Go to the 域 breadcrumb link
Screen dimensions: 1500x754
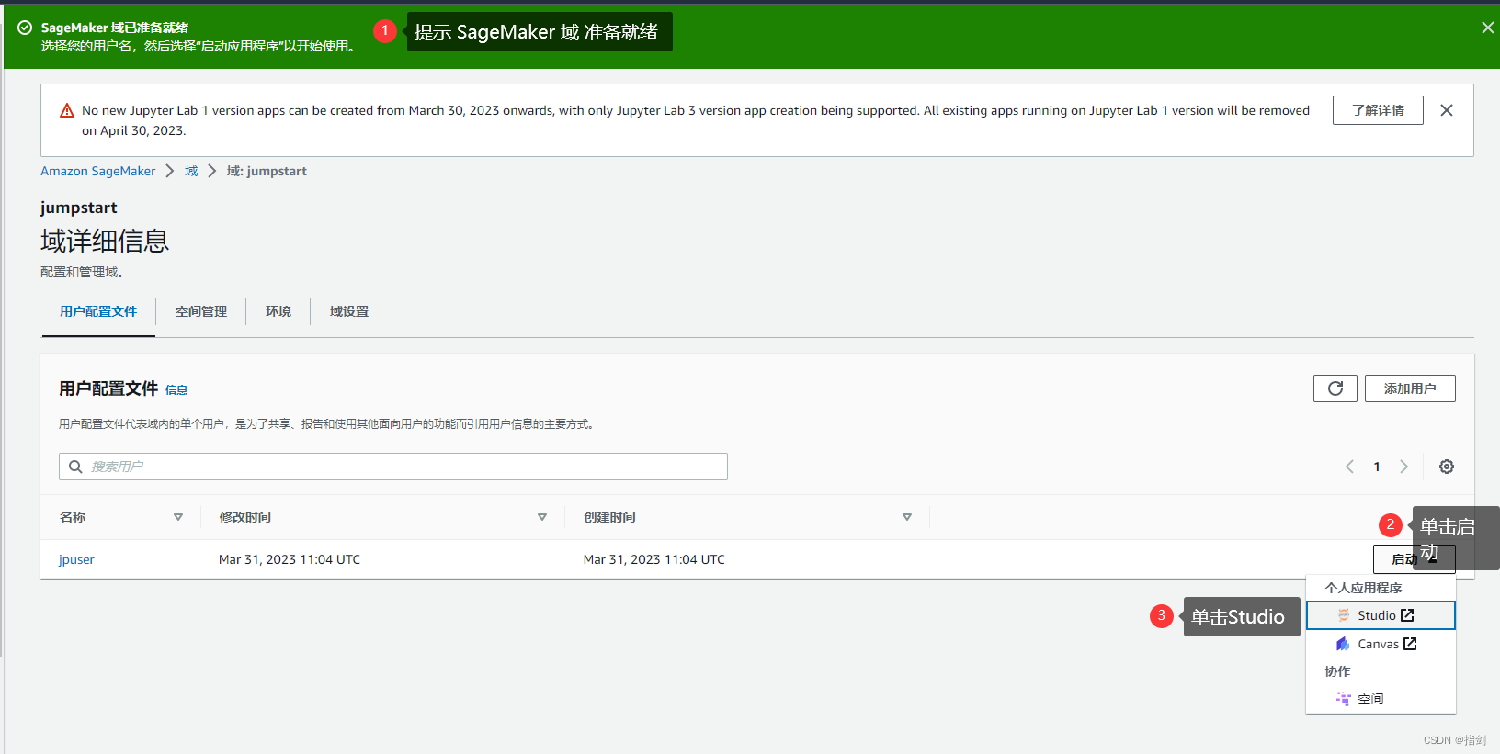tap(191, 171)
